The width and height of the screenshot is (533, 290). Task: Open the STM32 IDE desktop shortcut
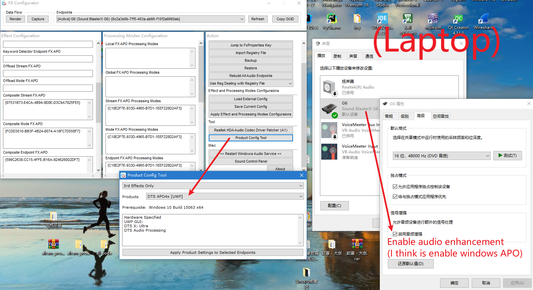click(x=382, y=19)
